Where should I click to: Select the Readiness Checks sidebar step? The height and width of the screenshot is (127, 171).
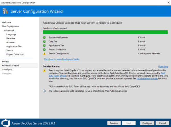(19, 65)
